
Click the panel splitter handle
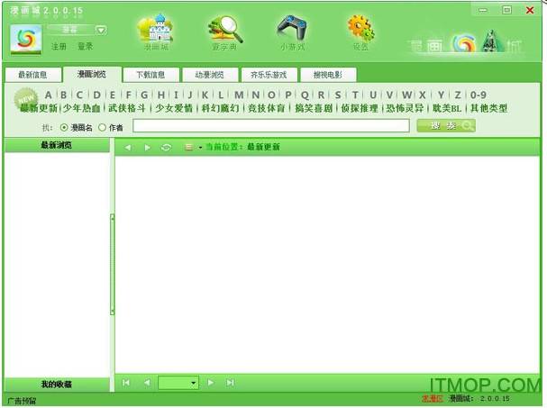[112, 261]
